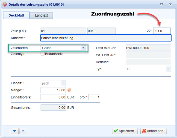Viewport: 177px width, 138px height.
Task: Click the Abbrechen button
Action: point(153,131)
